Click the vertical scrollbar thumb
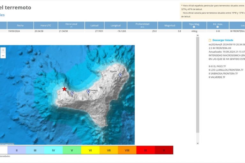Screen dimensions: 245x163 point(198,85)
